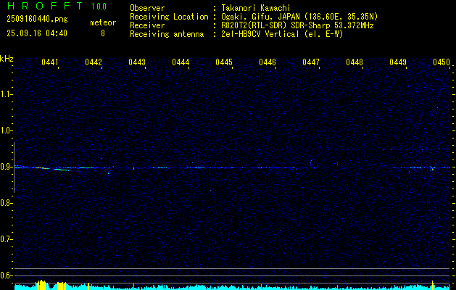Image resolution: width=456 pixels, height=290 pixels.
Task: Click the 0.9 frequency axis label
Action: [x=7, y=167]
